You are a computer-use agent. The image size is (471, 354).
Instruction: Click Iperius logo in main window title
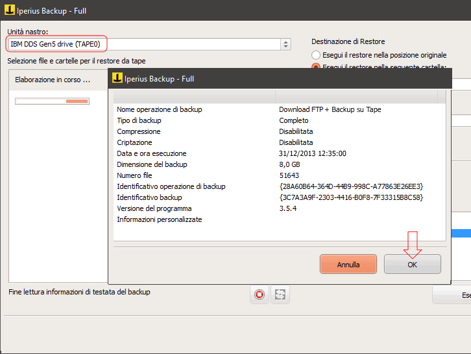click(x=10, y=10)
